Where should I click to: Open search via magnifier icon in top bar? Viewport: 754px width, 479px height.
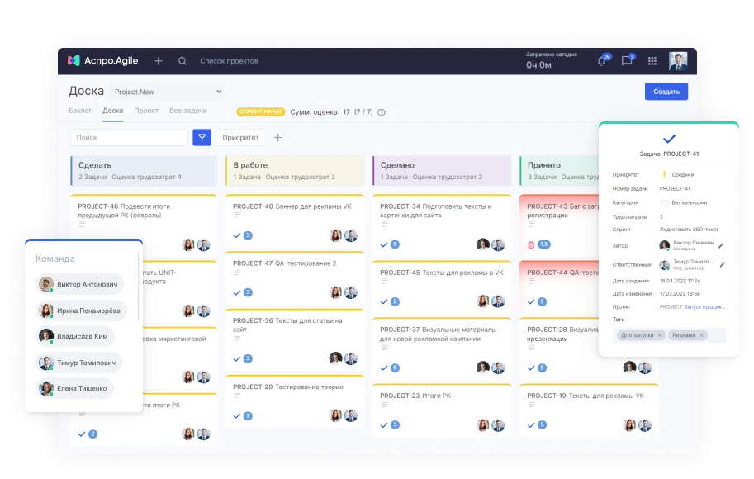coord(183,61)
